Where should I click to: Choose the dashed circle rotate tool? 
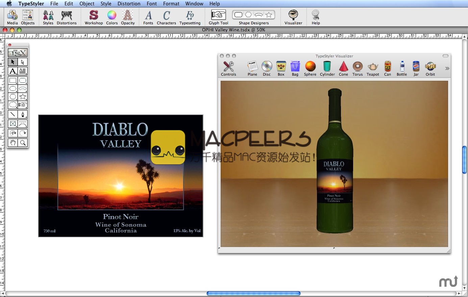click(x=23, y=133)
